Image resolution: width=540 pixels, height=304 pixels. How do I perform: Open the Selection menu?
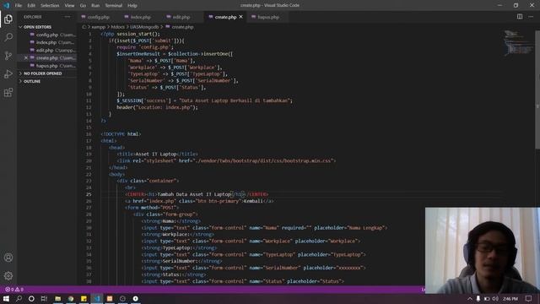tap(50, 6)
